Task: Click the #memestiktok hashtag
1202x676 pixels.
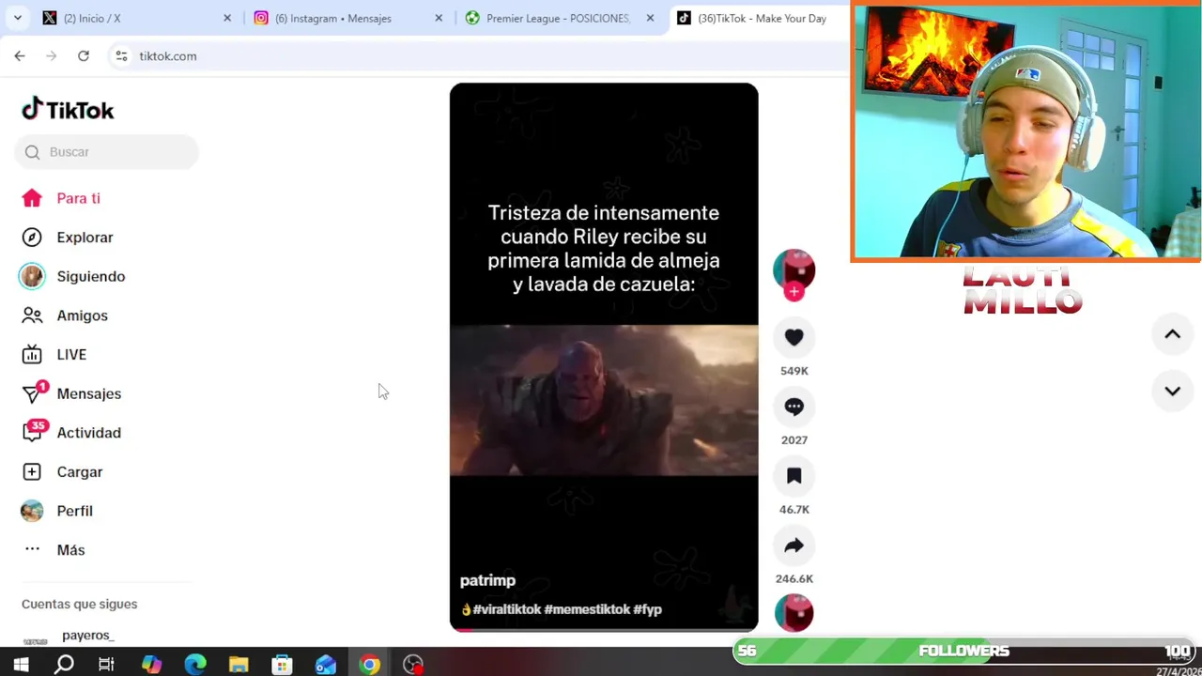Action: coord(587,609)
